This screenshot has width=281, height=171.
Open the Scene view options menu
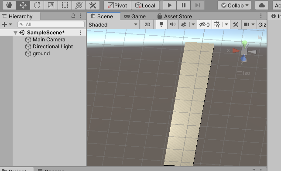point(261,16)
